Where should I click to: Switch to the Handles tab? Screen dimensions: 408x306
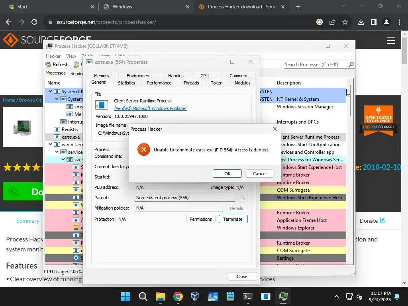[176, 76]
